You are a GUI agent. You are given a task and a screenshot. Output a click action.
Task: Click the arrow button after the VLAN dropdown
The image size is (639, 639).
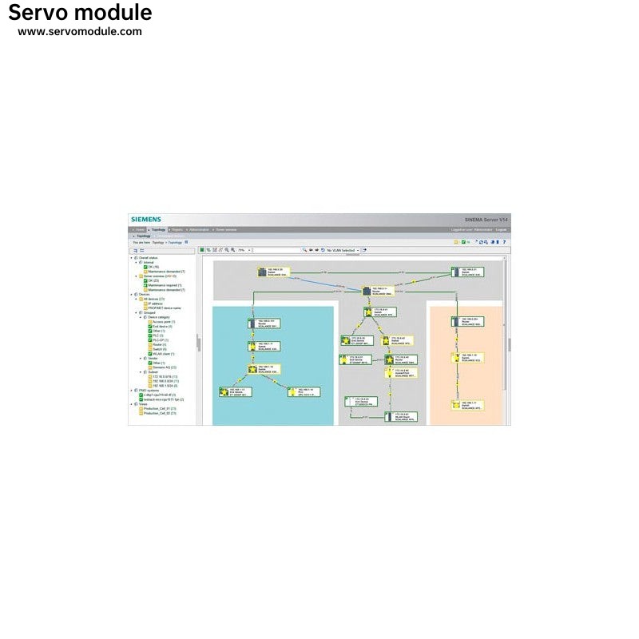[x=365, y=250]
